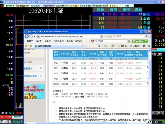Click the red triangle icon in toolbar

tap(2, 6)
